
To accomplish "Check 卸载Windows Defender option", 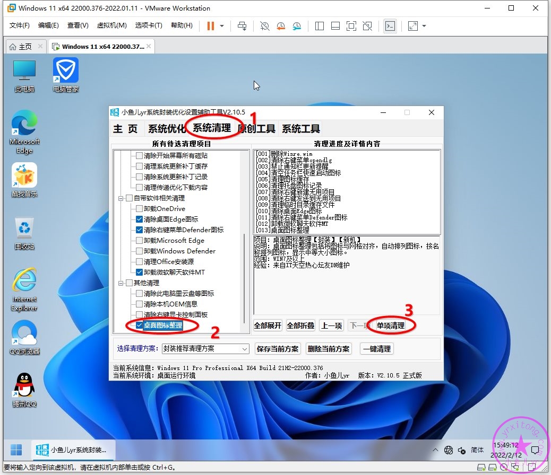I will click(x=140, y=251).
